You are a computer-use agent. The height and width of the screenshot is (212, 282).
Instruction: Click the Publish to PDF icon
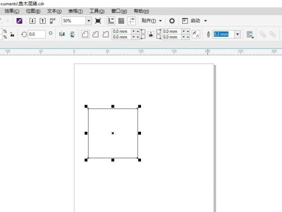52,21
